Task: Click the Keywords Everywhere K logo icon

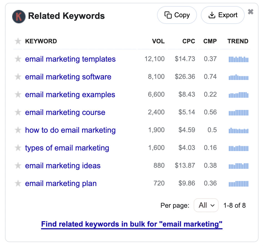Action: click(19, 16)
